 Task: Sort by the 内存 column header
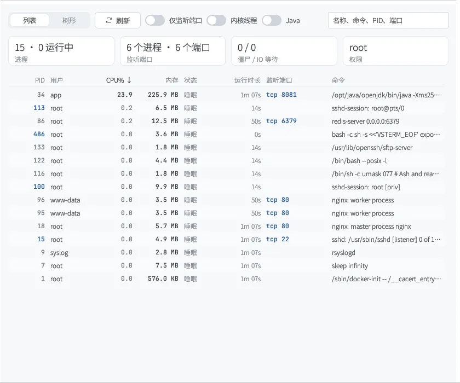click(171, 80)
